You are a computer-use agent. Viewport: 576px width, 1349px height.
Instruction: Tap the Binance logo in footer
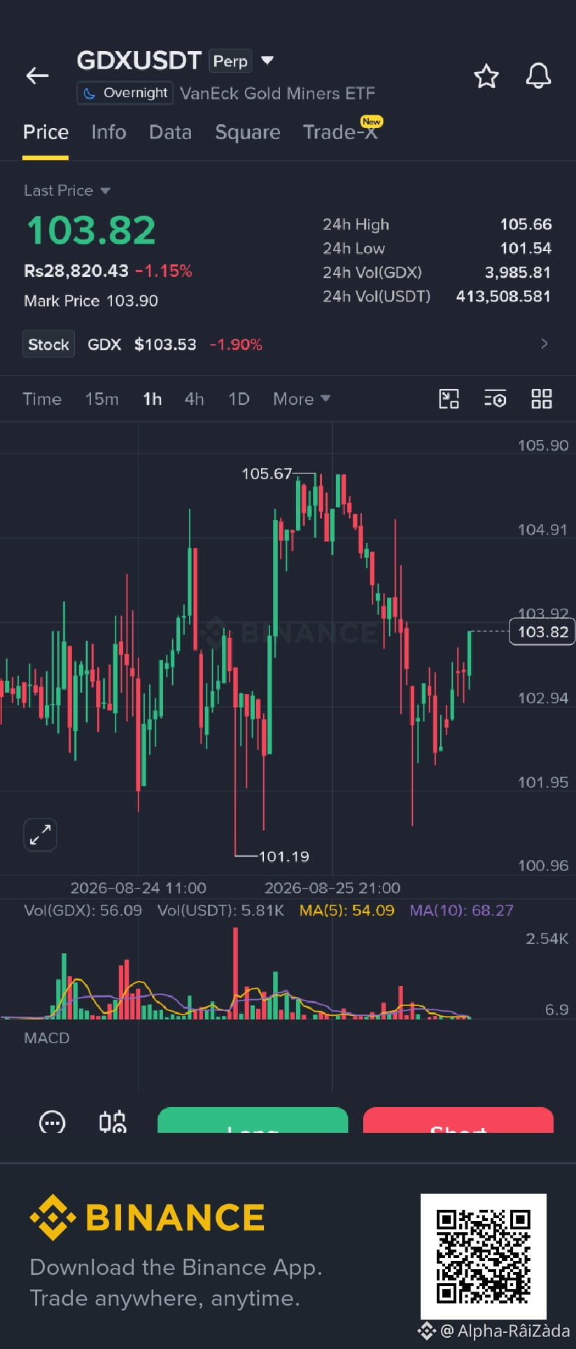coord(147,1217)
